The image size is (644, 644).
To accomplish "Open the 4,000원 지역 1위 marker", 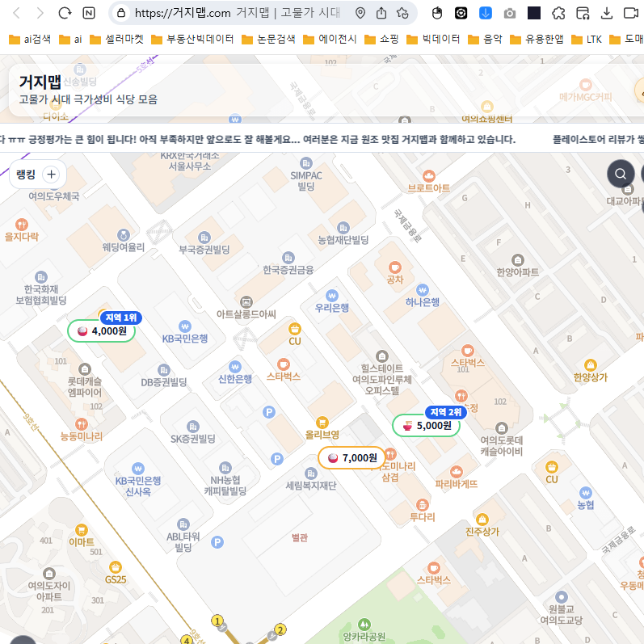I will 102,330.
